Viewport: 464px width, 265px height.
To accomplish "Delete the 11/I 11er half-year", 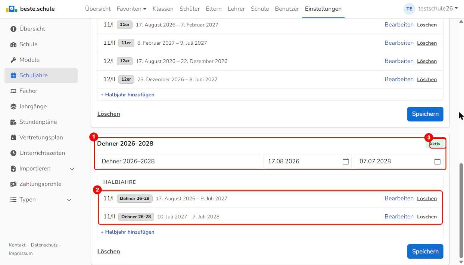I will click(x=427, y=25).
